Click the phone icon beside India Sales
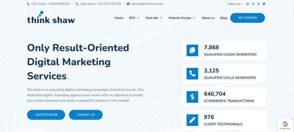294x132 pixels. tap(77, 4)
